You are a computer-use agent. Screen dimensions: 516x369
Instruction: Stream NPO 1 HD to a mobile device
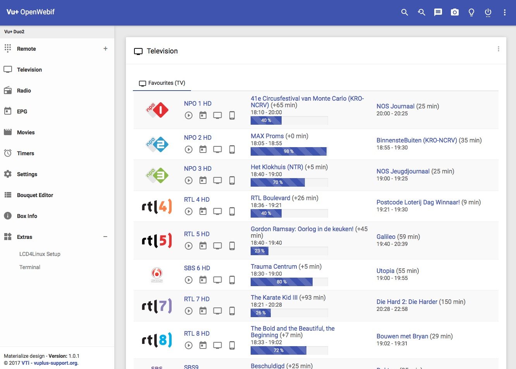coord(232,115)
